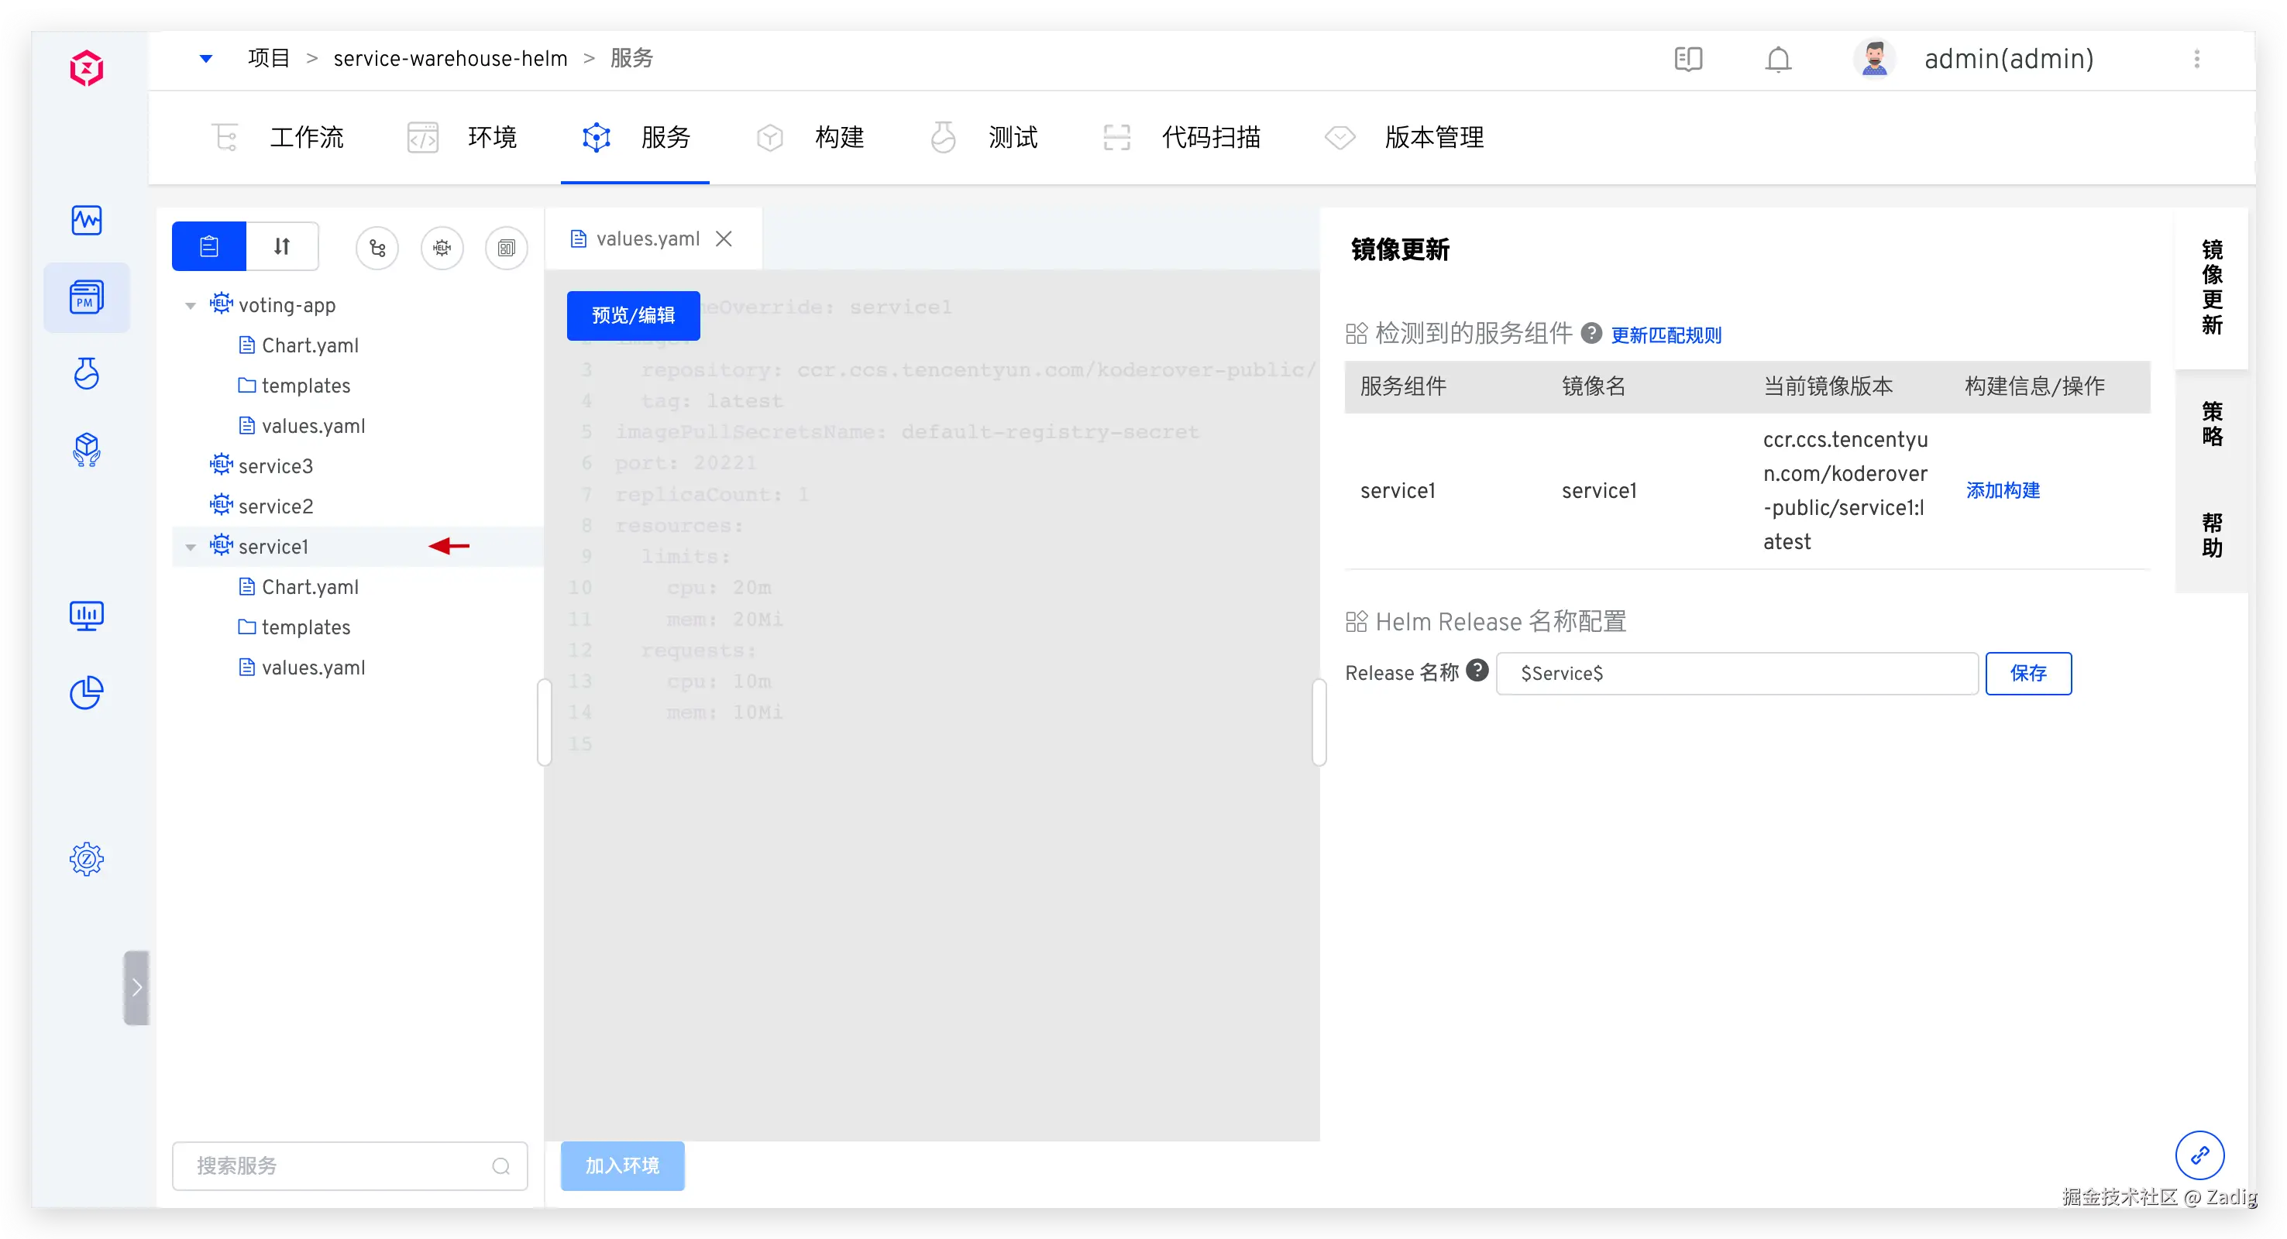Screen dimensions: 2287x1239
Task: Open the 策略 side tab
Action: (2212, 424)
